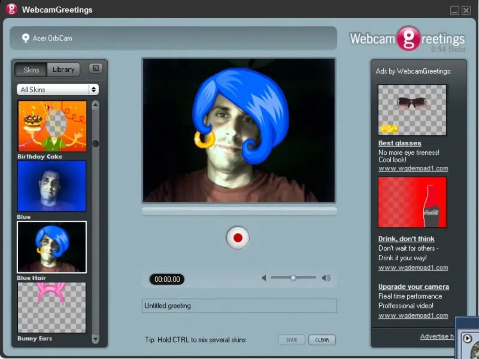Screen dimensions: 479x359
Task: Click the Untitled greeting name field
Action: point(239,306)
